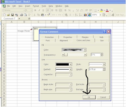Open the Fill Color dropdown in dialog
Image resolution: width=126 pixels, height=107 pixels.
point(85,50)
